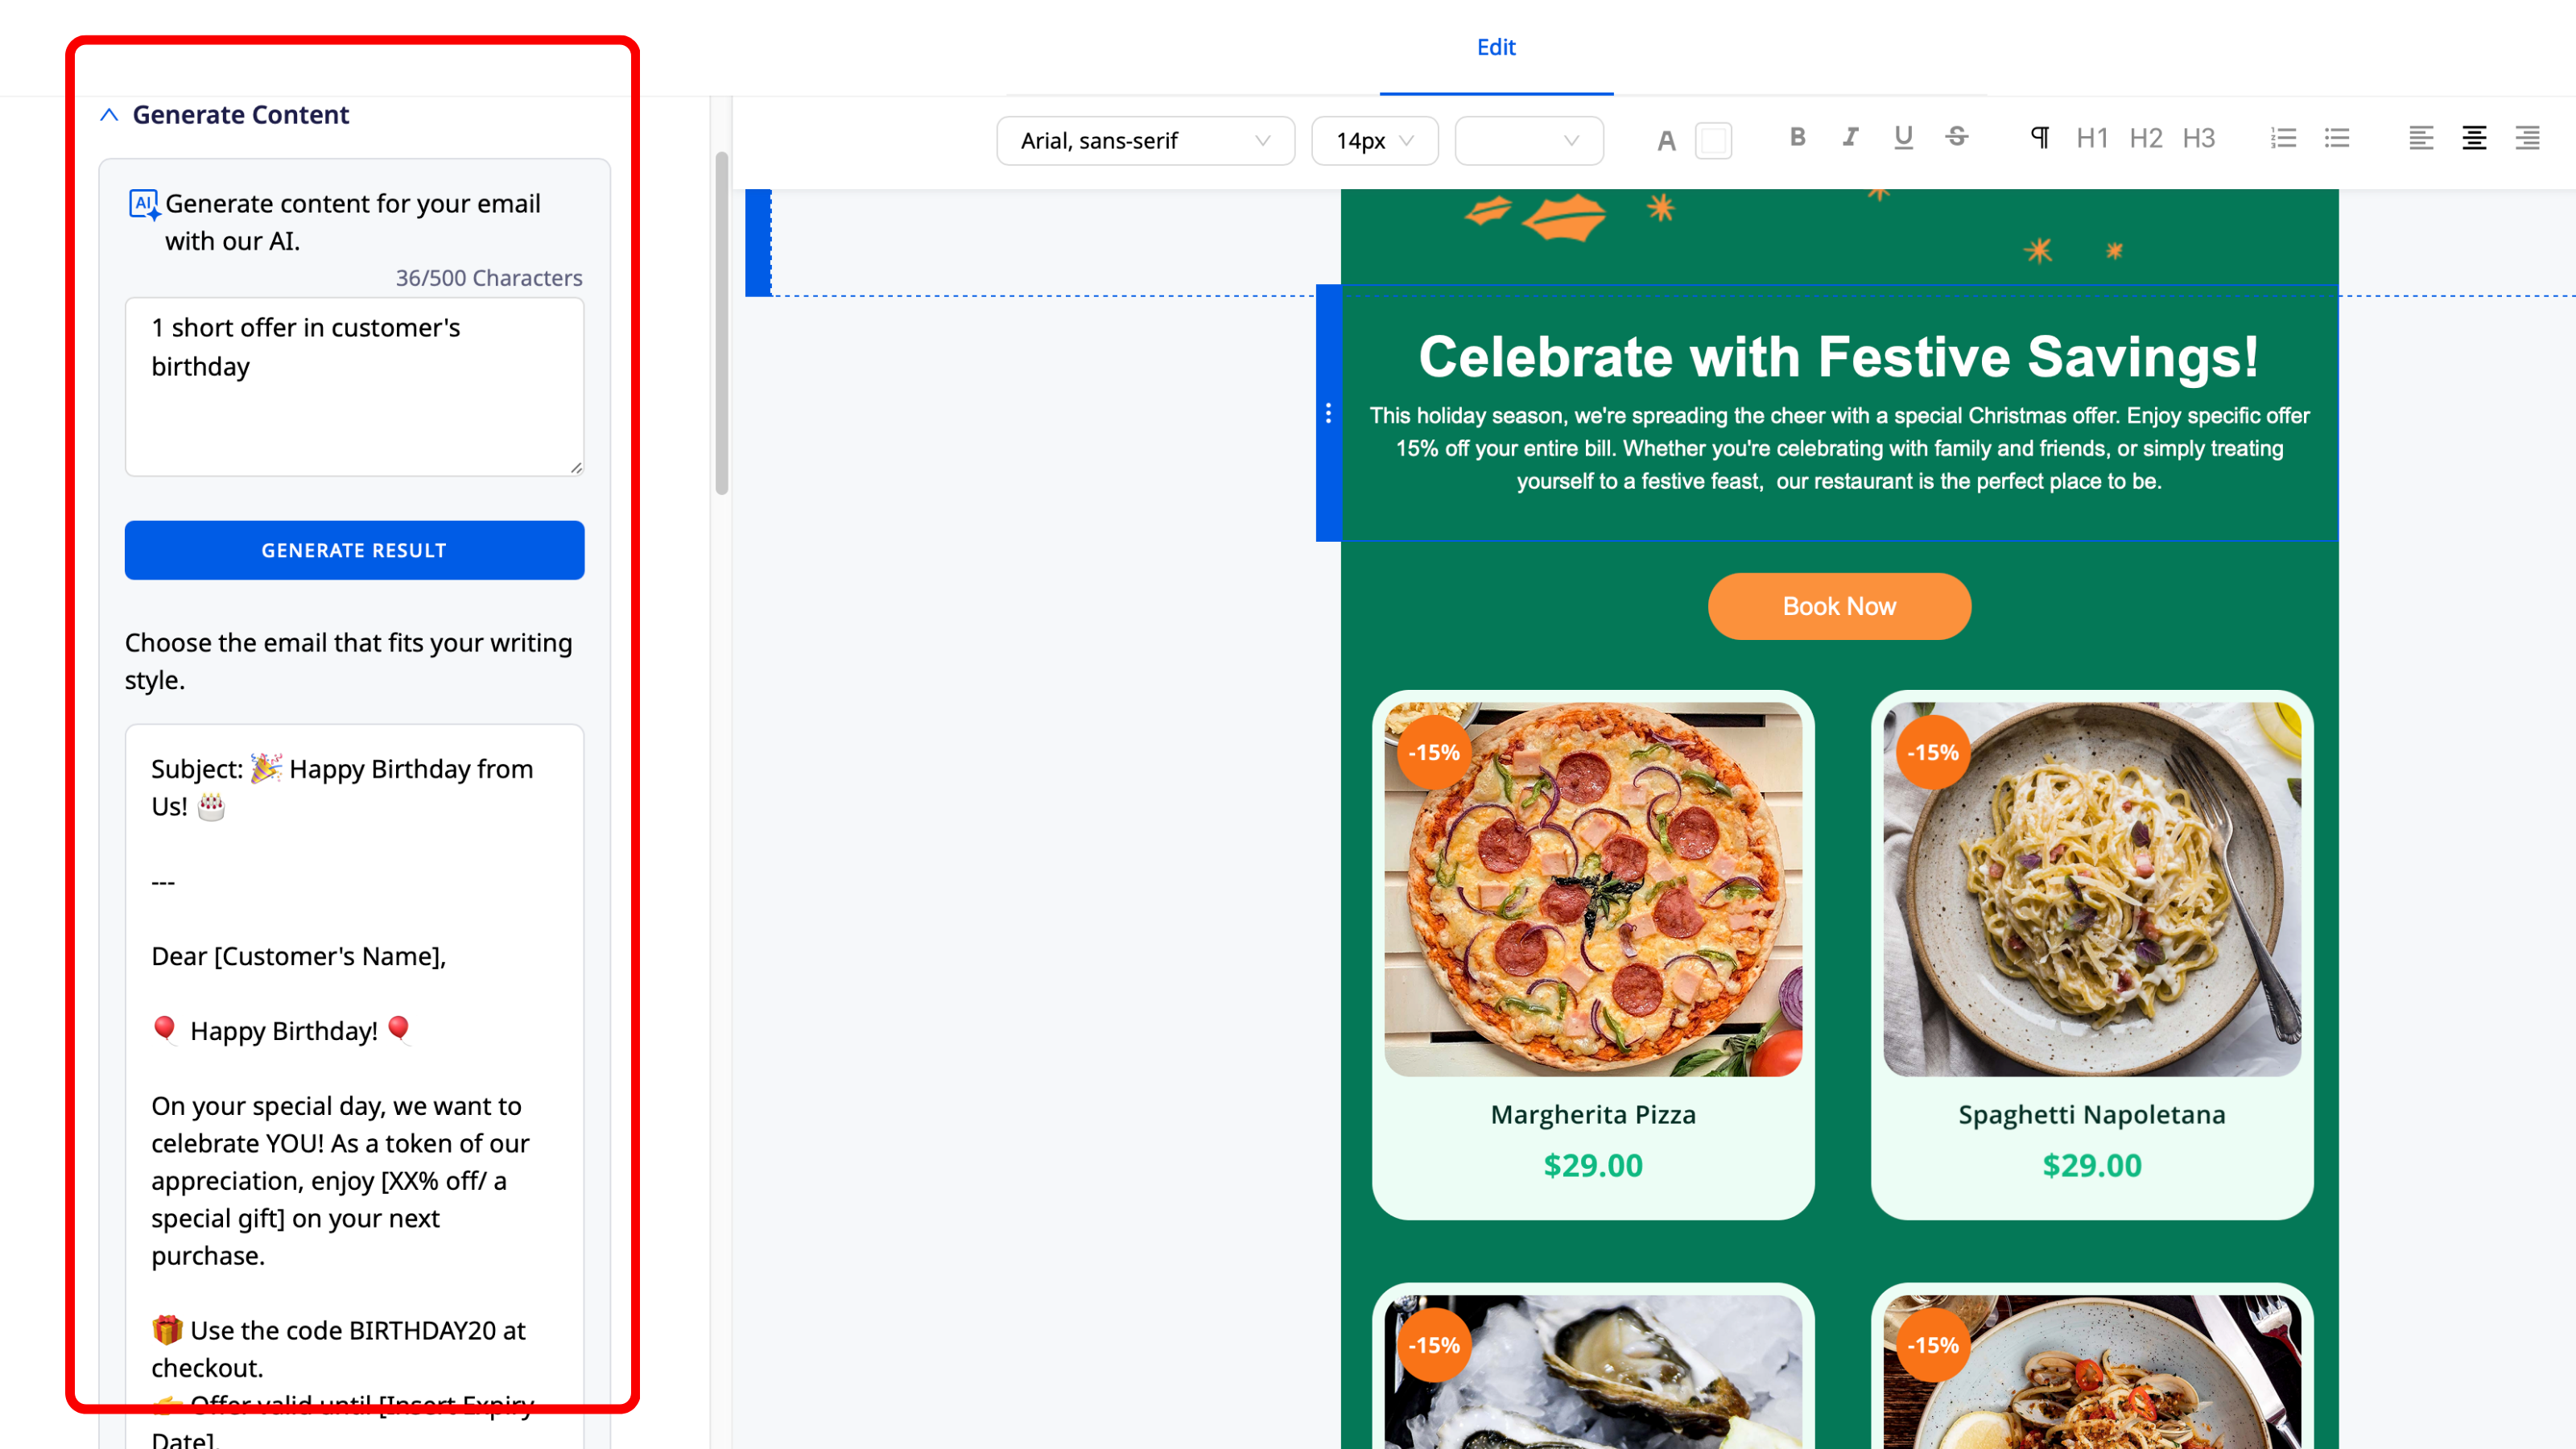
Task: Apply H2 heading style
Action: pyautogui.click(x=2145, y=138)
